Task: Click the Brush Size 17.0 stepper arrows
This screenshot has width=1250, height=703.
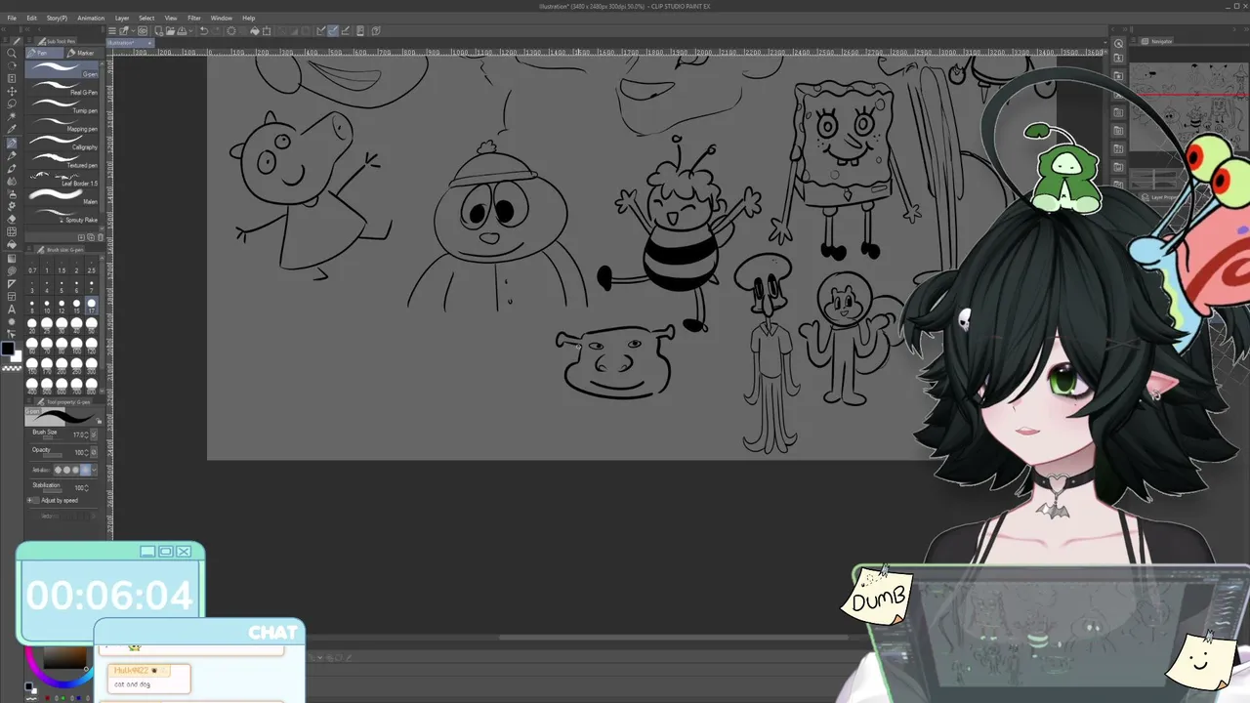Action: [87, 434]
